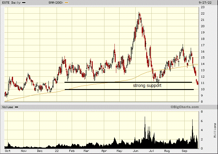Screen dimensions: 218x154
Task: Click the September volume spike near 6 million
Action: 193,134
